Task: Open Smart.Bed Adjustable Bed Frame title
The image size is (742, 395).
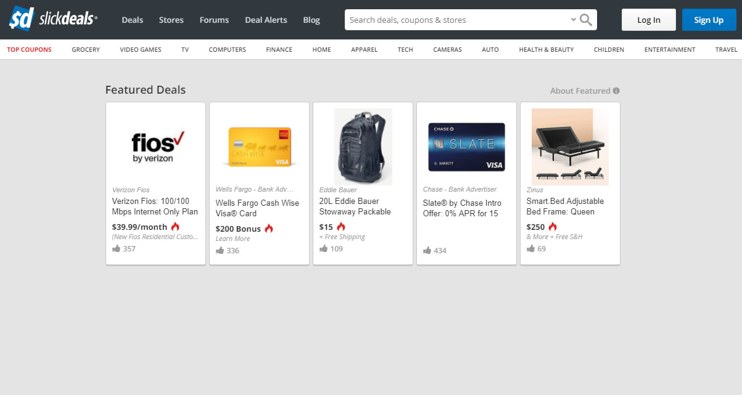Action: coord(565,206)
